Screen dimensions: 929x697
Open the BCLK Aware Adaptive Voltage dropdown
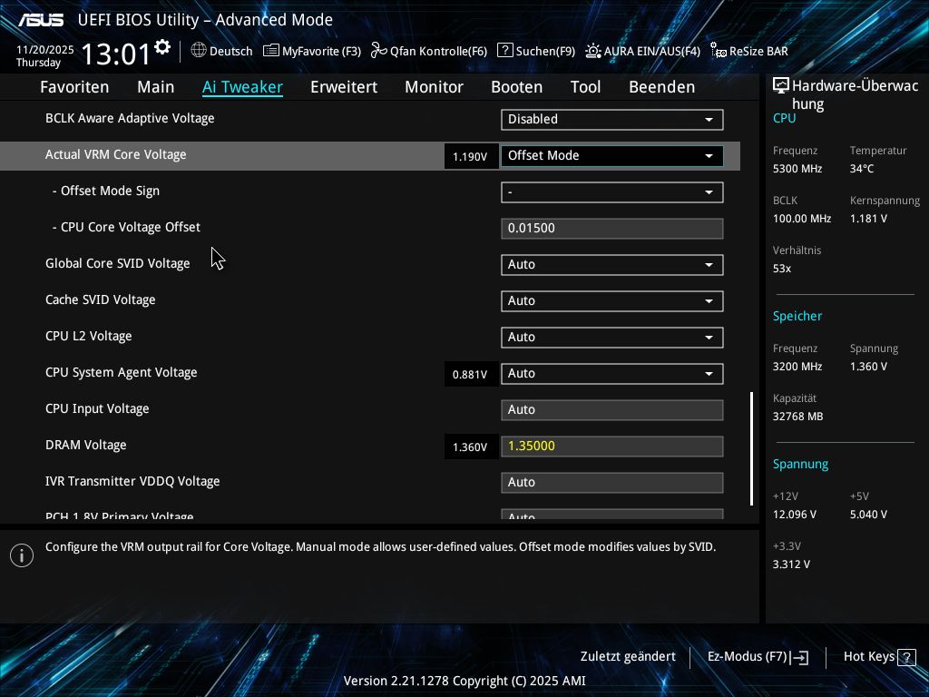tap(612, 119)
